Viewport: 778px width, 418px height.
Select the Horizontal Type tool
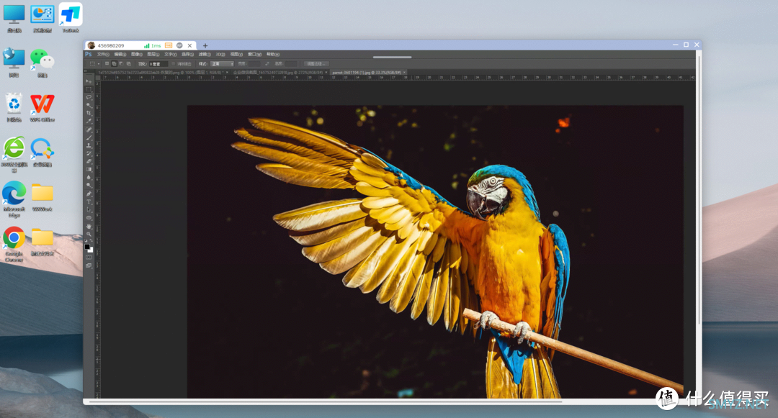(x=89, y=201)
